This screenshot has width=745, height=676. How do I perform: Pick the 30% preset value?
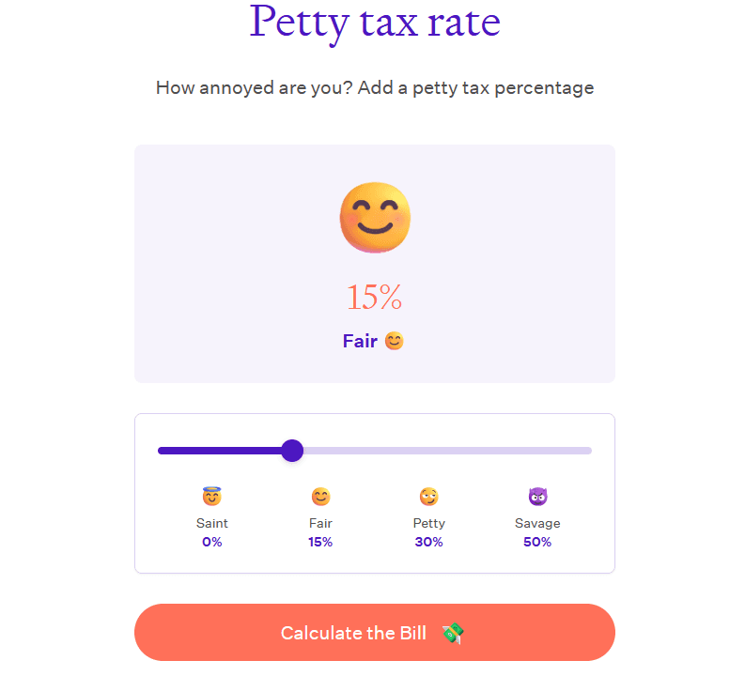(x=429, y=542)
